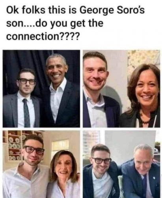This screenshot has width=162, height=198.
Task: Open the bottom-right photo of two men in blue jackets
Action: point(121,164)
